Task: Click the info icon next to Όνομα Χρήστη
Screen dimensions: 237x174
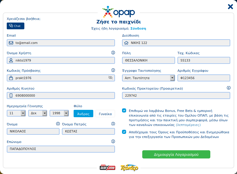Action: [113, 53]
